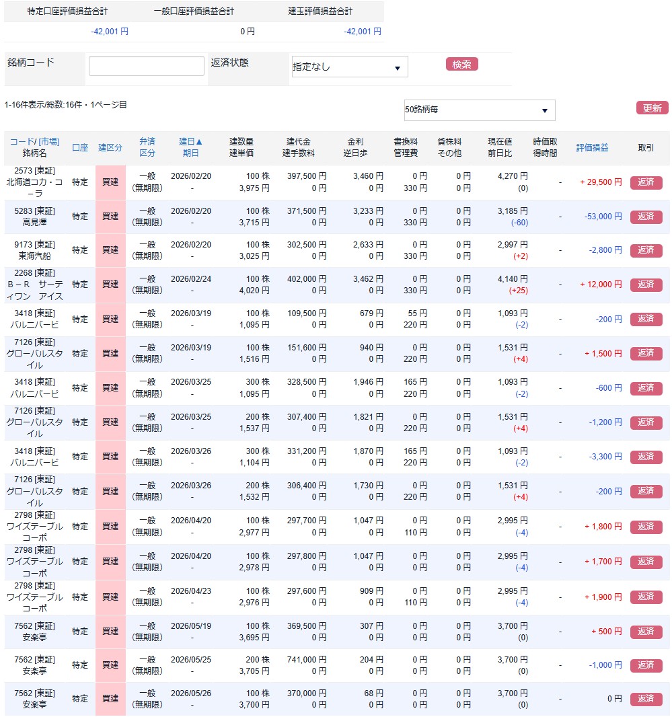Click the 4,270円 current price cell
Screen dimensions: 672x717
click(513, 176)
